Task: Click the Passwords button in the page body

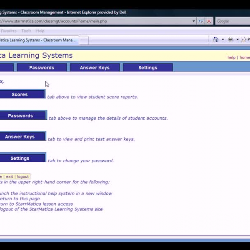Action: 23,115
